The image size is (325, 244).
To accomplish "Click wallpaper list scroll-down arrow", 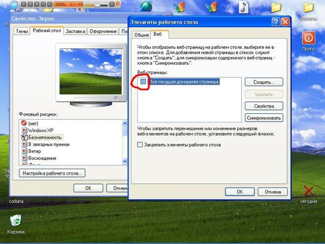I will point(125,161).
